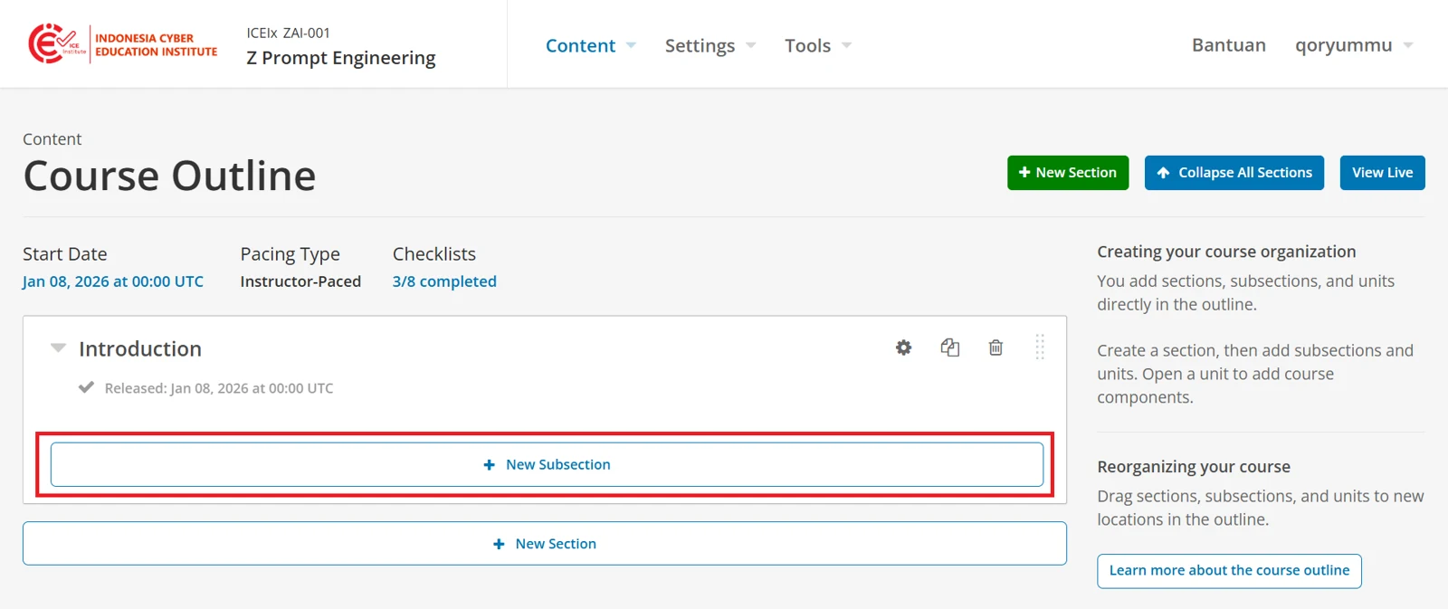This screenshot has width=1448, height=609.
Task: Click the Creating your course organization heading
Action: point(1226,252)
